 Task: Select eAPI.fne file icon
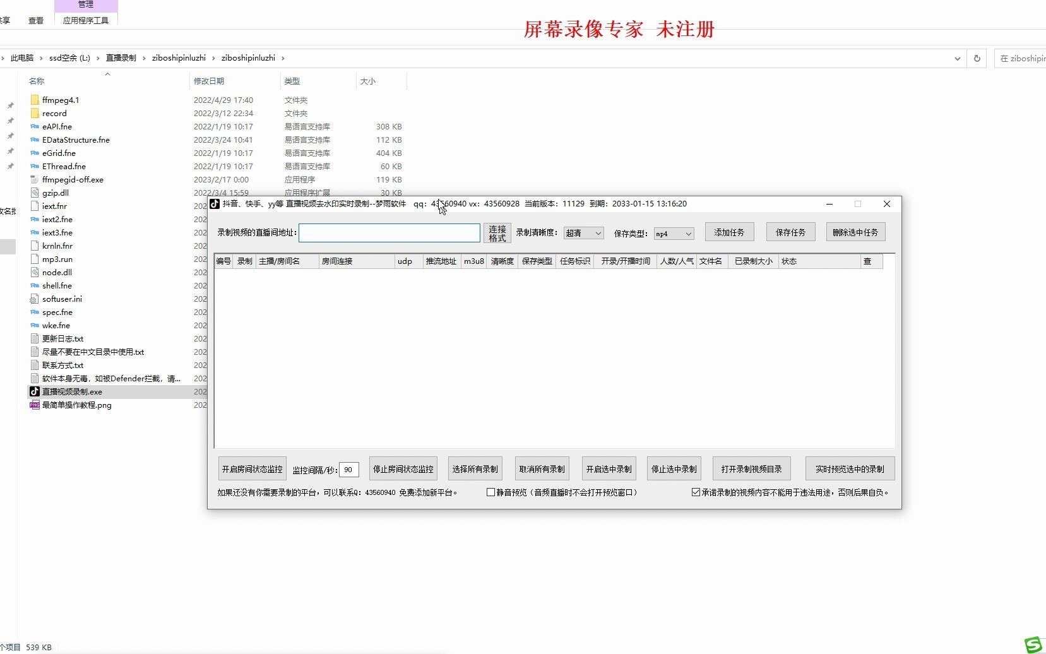35,126
